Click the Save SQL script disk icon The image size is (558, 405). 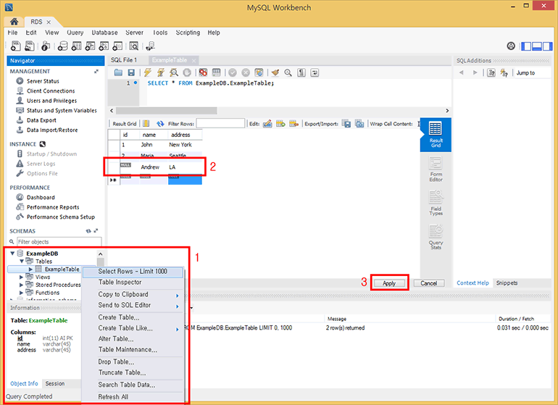pyautogui.click(x=131, y=72)
